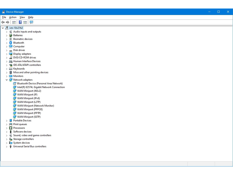Expand the Processors category arrow
The width and height of the screenshot is (233, 175).
pyautogui.click(x=7, y=128)
